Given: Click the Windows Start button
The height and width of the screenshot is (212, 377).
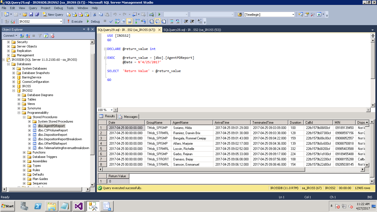Looking at the screenshot, I should (x=7, y=206).
